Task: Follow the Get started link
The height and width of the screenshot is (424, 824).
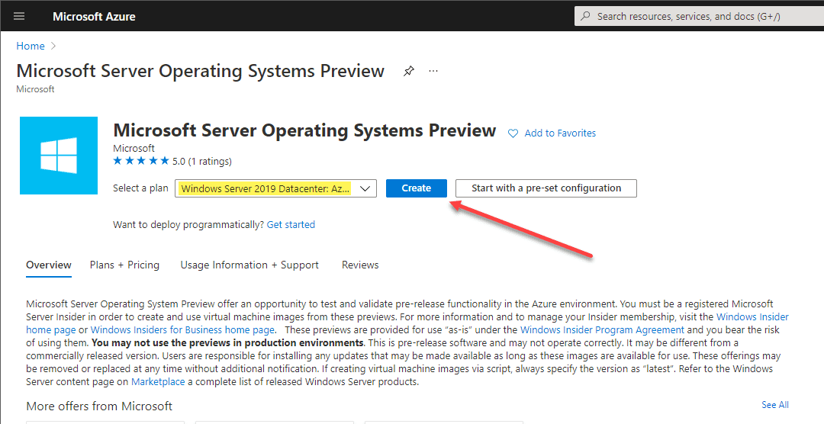Action: point(291,225)
